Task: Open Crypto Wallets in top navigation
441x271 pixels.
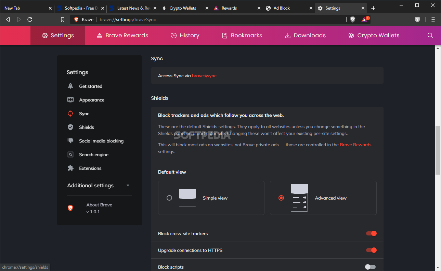Action: pyautogui.click(x=374, y=35)
